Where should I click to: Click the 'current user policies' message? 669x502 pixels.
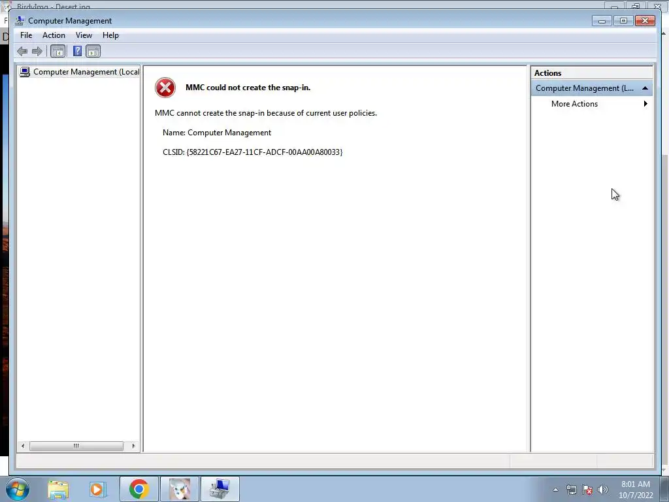point(266,112)
